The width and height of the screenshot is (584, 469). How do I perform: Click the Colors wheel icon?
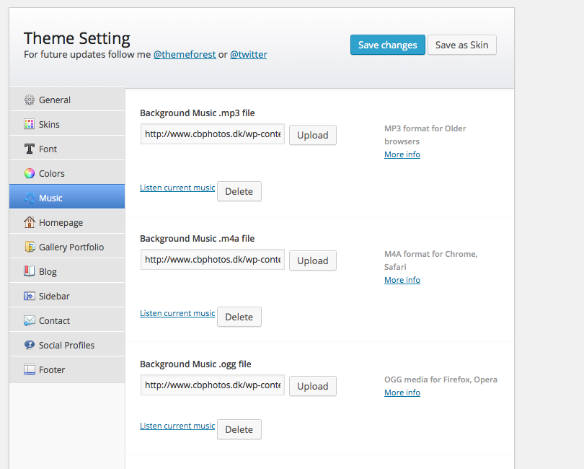30,174
